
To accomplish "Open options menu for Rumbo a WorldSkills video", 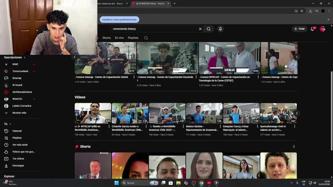I will [183, 126].
